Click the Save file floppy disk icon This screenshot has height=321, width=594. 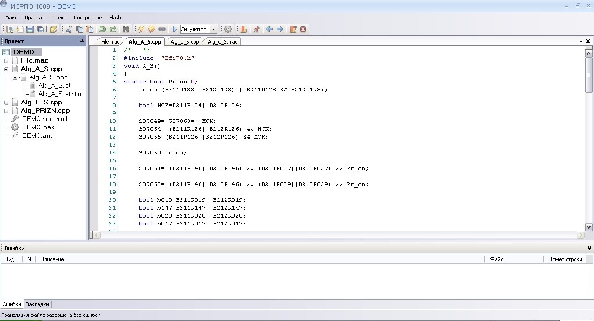[30, 29]
